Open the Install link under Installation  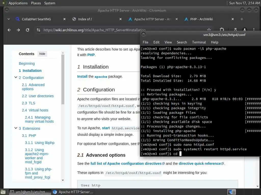pos(82,76)
